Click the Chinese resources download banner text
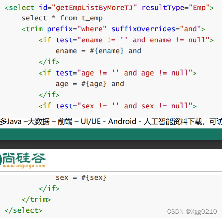 point(111,122)
